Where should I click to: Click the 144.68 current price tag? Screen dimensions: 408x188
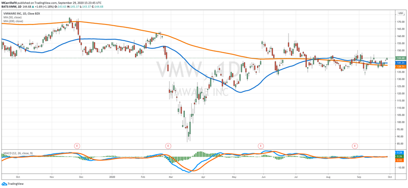tap(401, 58)
